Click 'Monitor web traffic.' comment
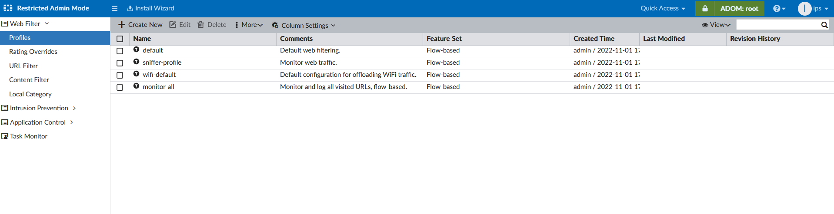Viewport: 834px width, 214px height. pyautogui.click(x=308, y=63)
